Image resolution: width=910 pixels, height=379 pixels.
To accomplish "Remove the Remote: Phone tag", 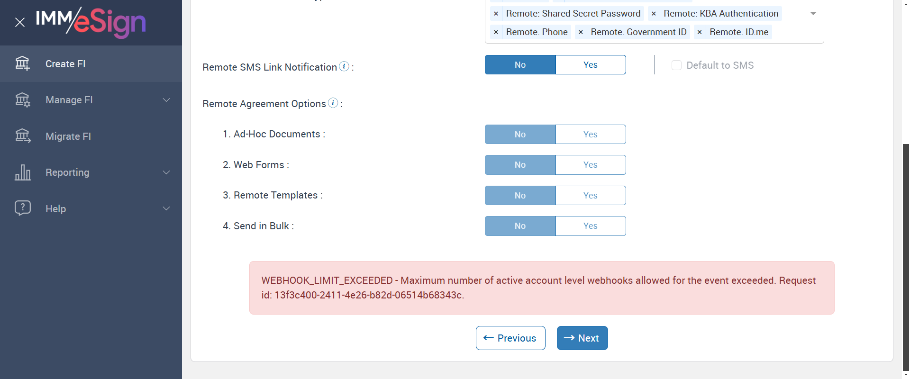I will [496, 32].
